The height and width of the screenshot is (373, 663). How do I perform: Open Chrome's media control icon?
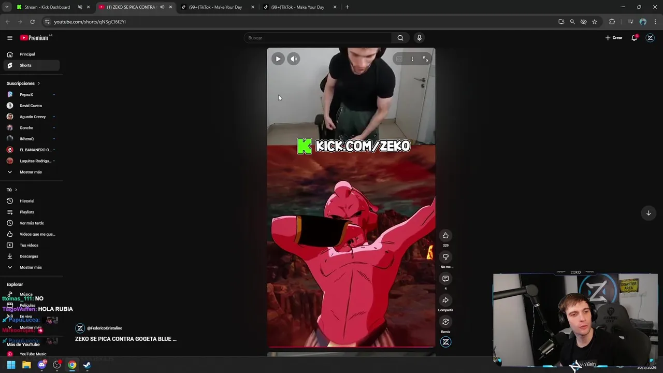coord(630,22)
